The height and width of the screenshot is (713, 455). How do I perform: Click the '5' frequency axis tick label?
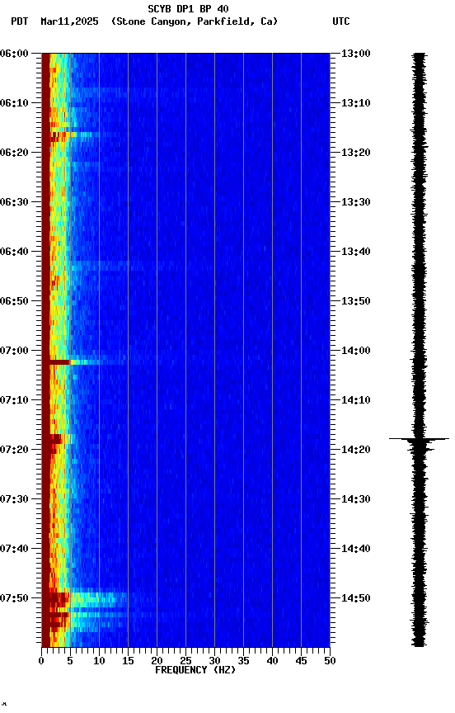[x=70, y=661]
